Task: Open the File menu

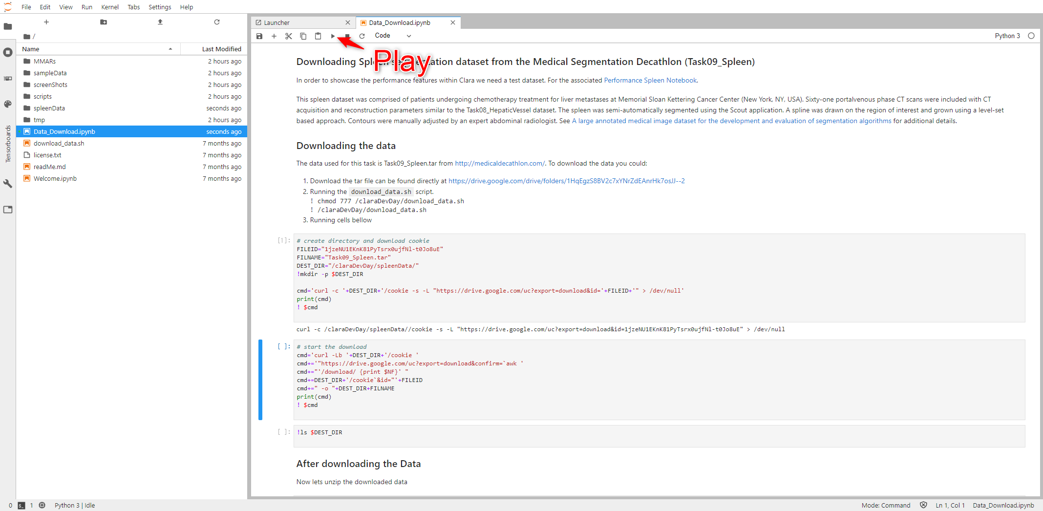Action: coord(26,7)
